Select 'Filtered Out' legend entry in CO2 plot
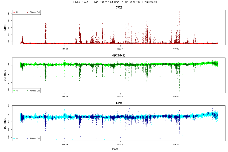The image size is (228, 152). [x=33, y=12]
